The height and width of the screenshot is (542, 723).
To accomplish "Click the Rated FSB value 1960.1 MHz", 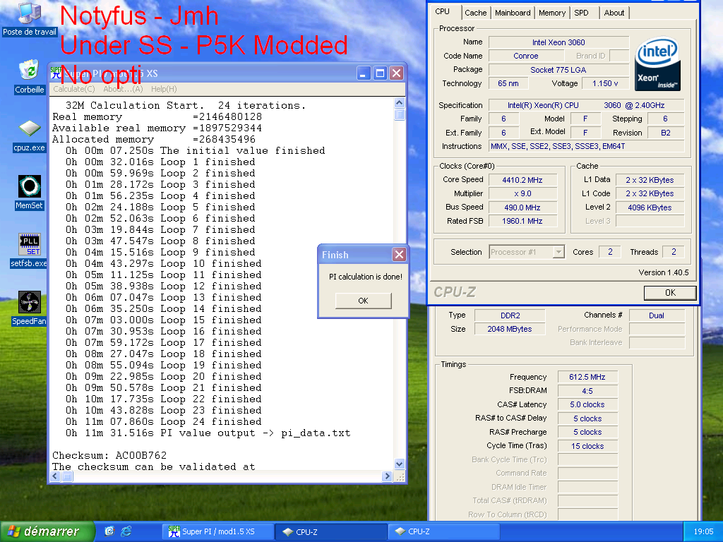I will tap(522, 221).
